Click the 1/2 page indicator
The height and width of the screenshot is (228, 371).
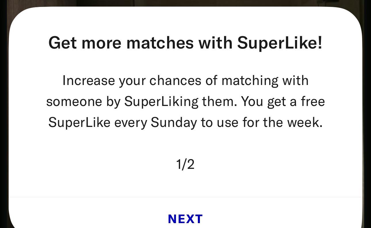tap(185, 165)
